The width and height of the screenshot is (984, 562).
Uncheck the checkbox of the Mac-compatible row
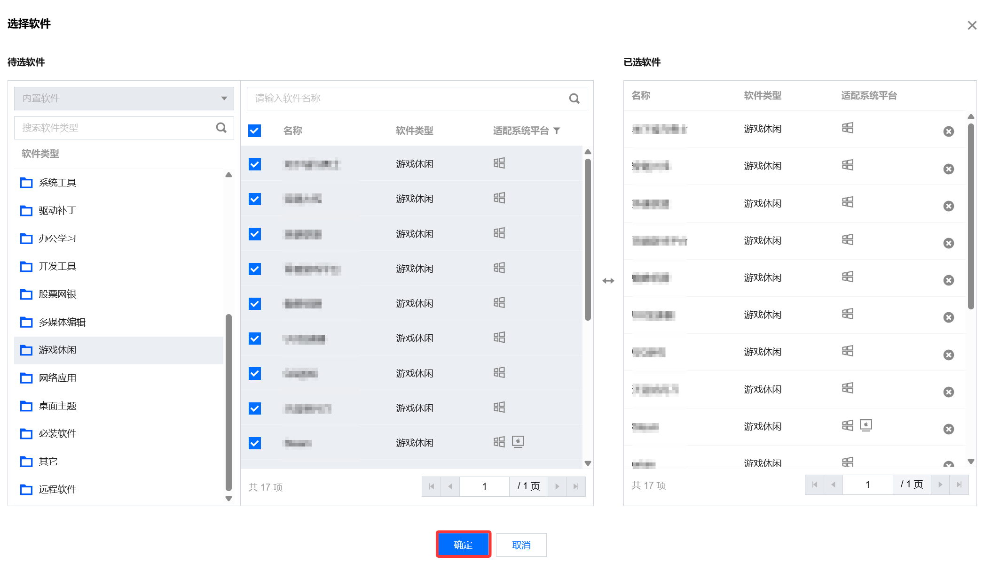pyautogui.click(x=255, y=443)
